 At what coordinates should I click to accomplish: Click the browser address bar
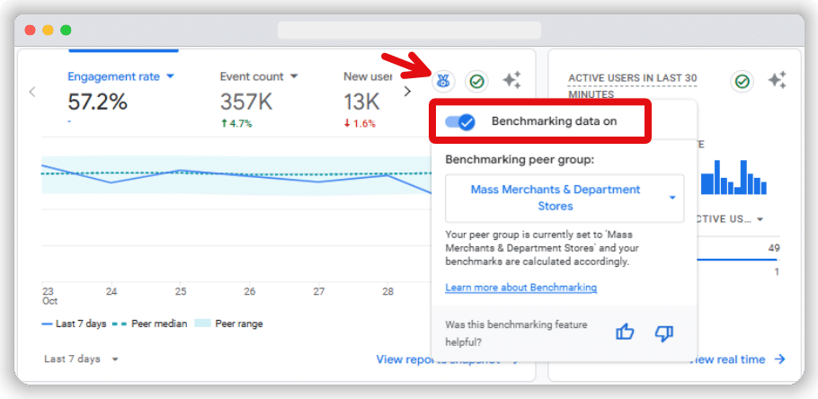[x=409, y=30]
